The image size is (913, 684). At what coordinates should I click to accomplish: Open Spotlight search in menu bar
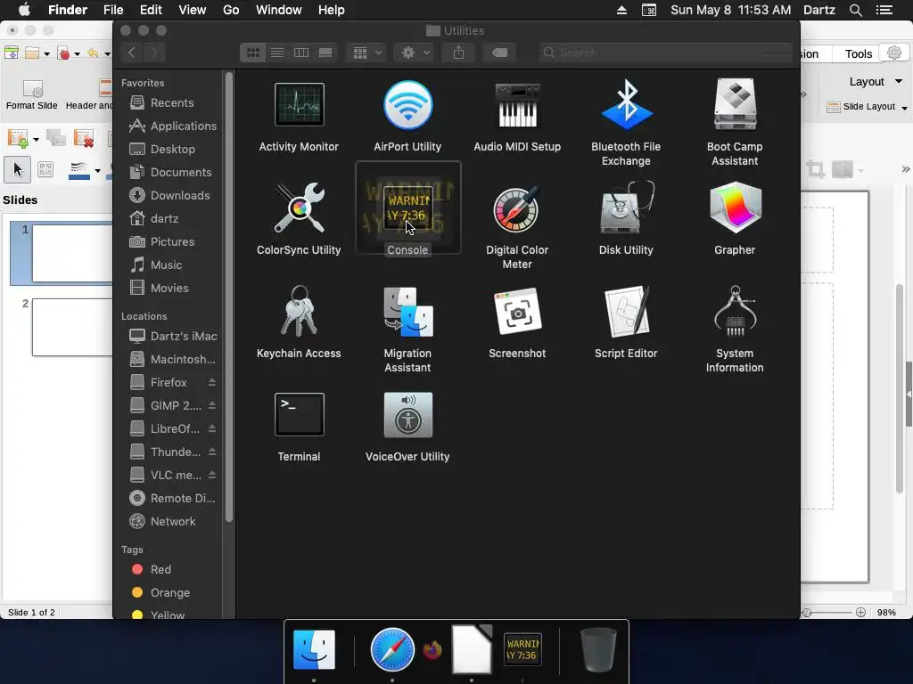tap(855, 10)
